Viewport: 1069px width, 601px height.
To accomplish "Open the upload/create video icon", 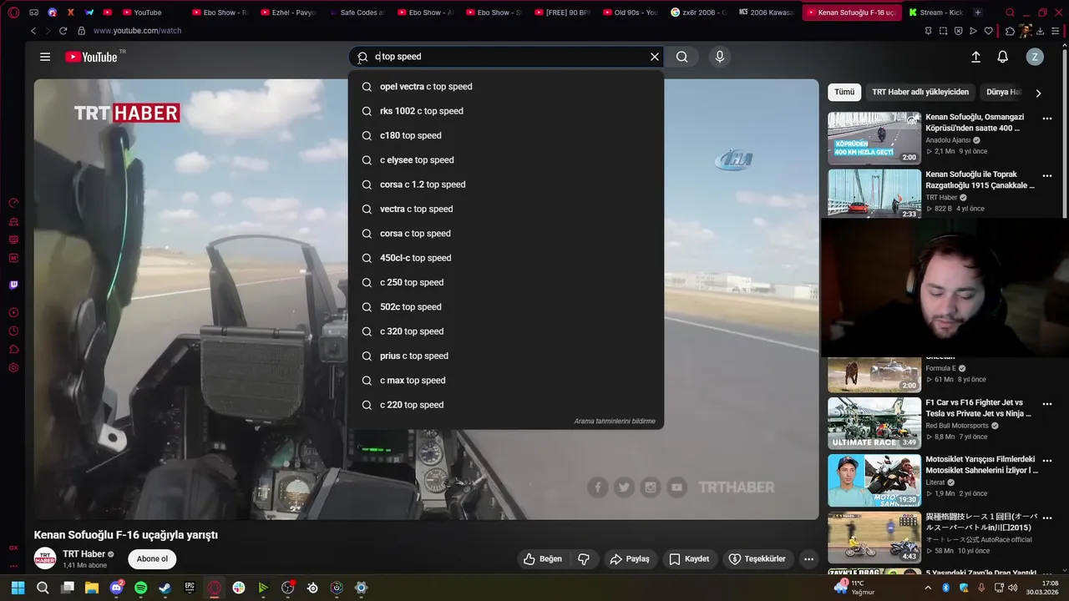I will pos(975,57).
